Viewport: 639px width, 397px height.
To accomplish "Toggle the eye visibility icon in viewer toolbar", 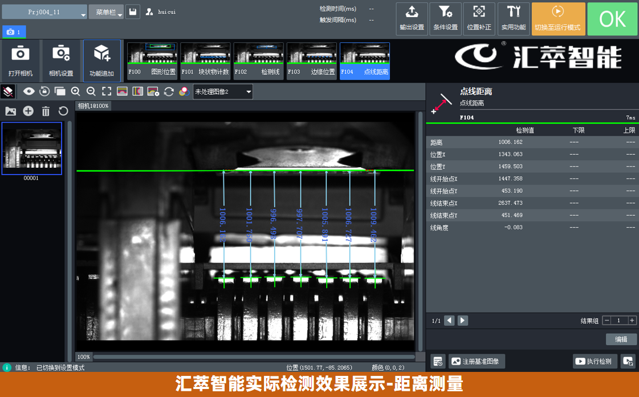I will [x=28, y=91].
